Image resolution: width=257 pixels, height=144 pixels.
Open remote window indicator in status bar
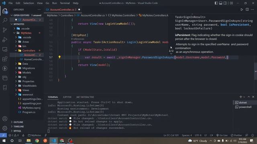tap(3, 135)
